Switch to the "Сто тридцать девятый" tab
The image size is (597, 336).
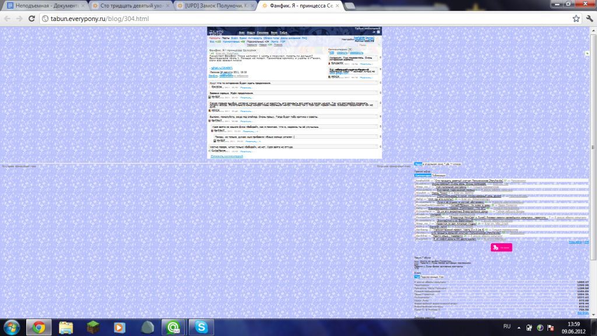(130, 6)
